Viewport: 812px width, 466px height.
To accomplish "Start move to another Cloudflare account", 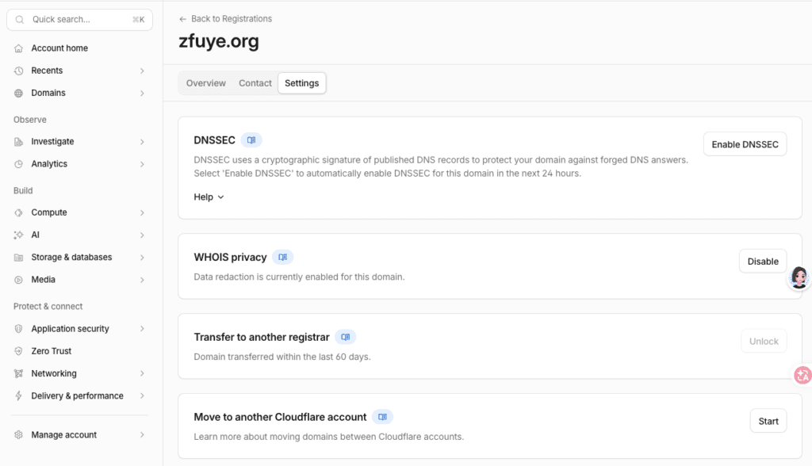I will 768,422.
